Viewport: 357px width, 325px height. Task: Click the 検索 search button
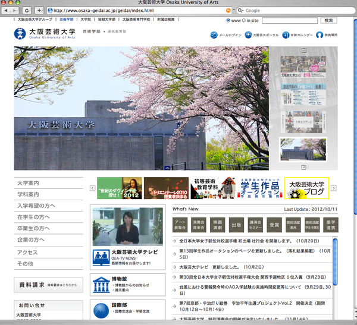tap(328, 20)
